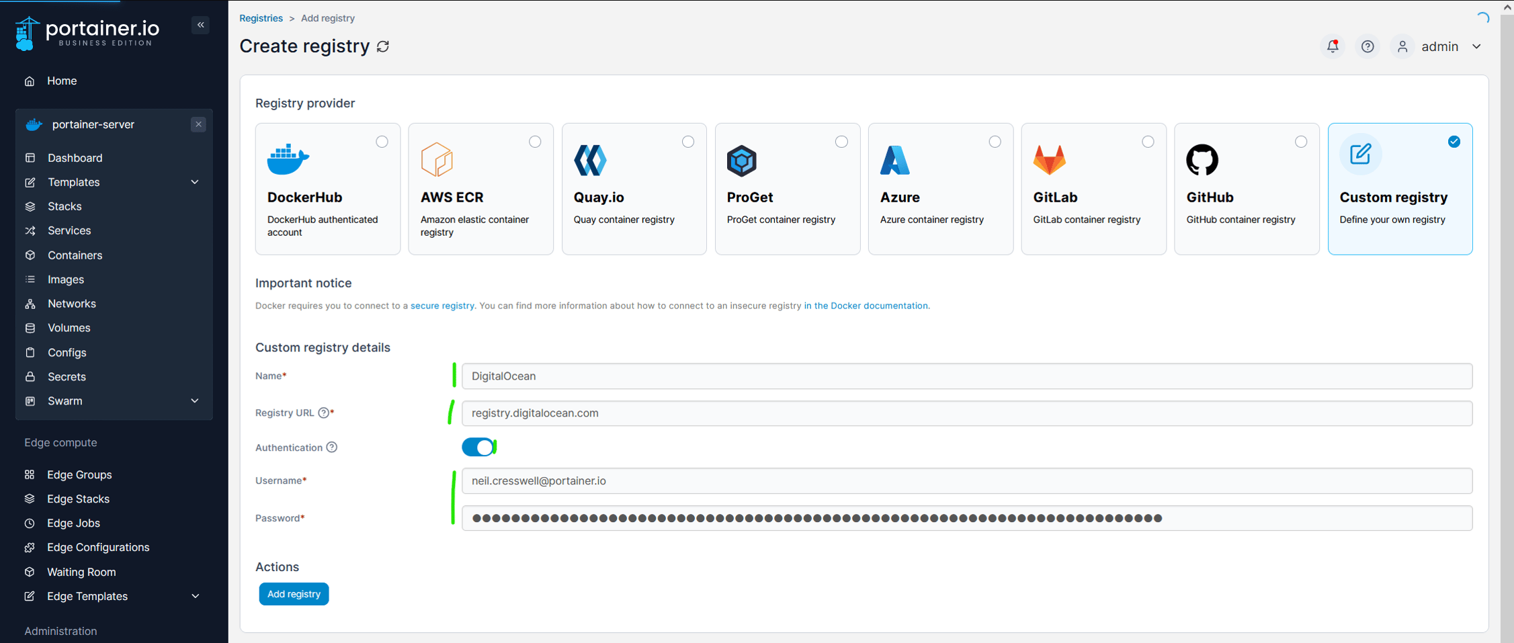The image size is (1514, 643).
Task: Select the DockerHub radio button
Action: (x=382, y=142)
